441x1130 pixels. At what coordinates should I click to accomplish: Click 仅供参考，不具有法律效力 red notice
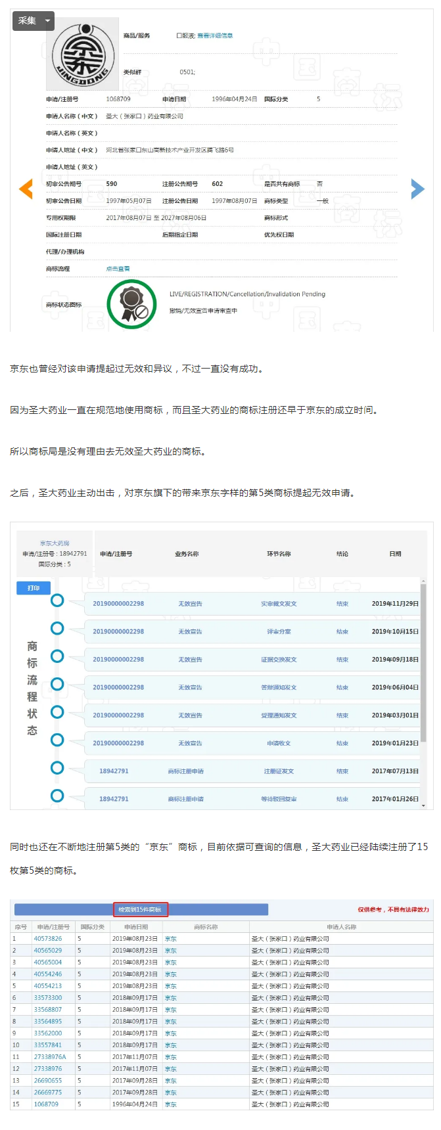[393, 910]
